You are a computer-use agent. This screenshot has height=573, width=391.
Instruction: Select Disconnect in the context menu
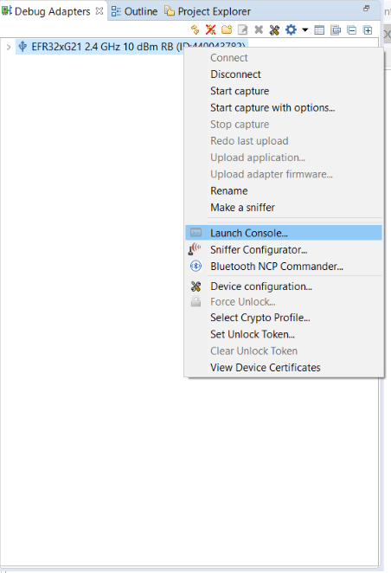pyautogui.click(x=235, y=74)
